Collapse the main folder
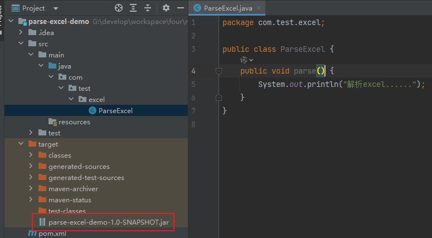The image size is (432, 238). 31,55
